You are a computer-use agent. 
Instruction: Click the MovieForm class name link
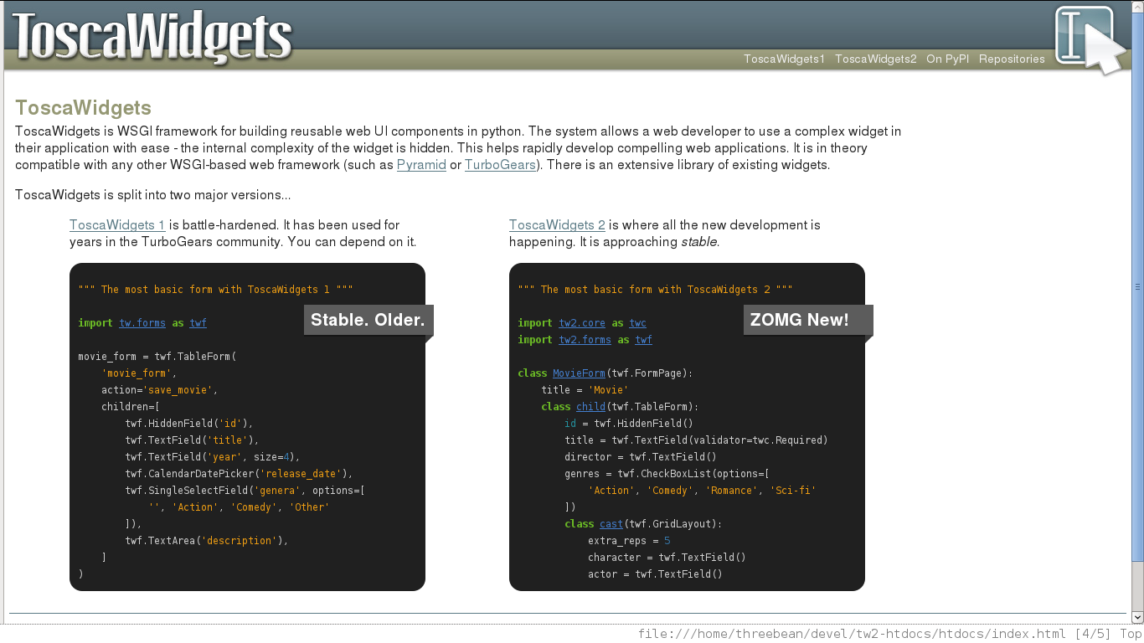point(579,373)
